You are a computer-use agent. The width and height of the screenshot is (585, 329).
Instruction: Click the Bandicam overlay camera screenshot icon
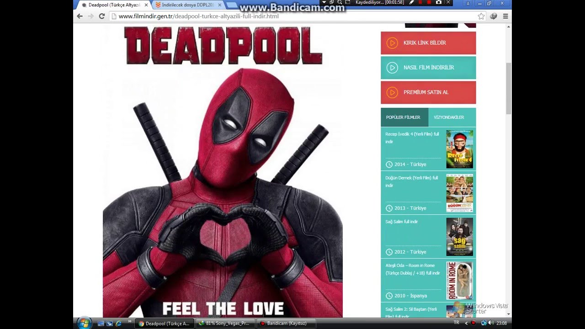[x=439, y=2]
